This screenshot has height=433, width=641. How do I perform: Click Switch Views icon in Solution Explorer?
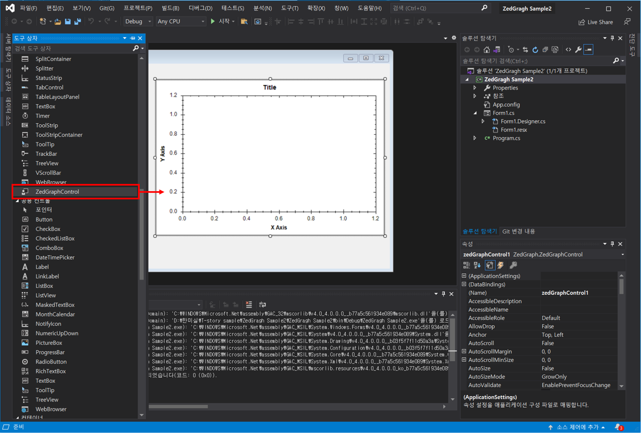(497, 50)
